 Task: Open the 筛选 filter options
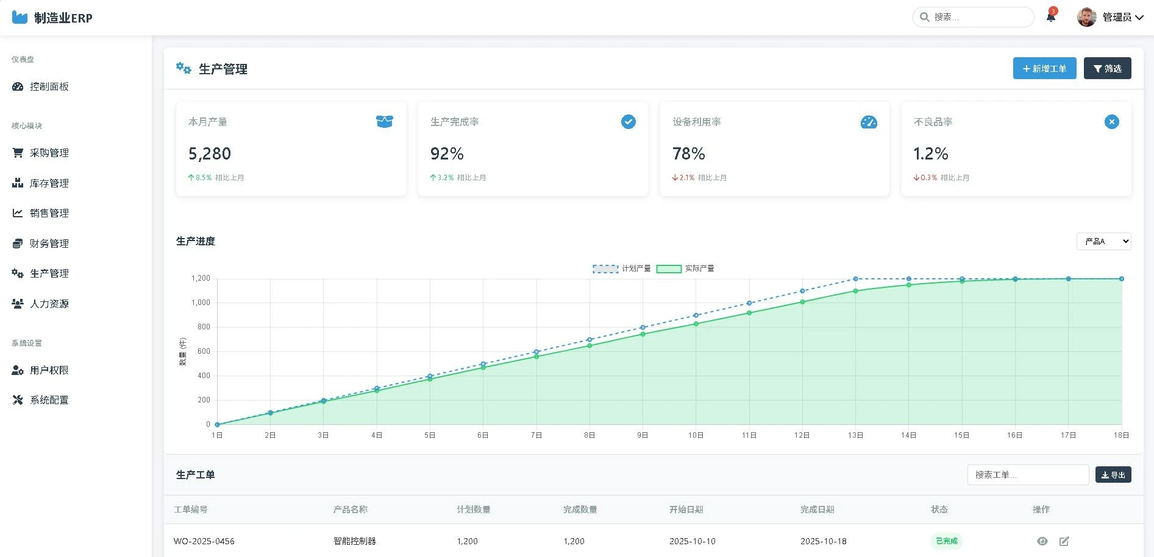click(x=1107, y=68)
